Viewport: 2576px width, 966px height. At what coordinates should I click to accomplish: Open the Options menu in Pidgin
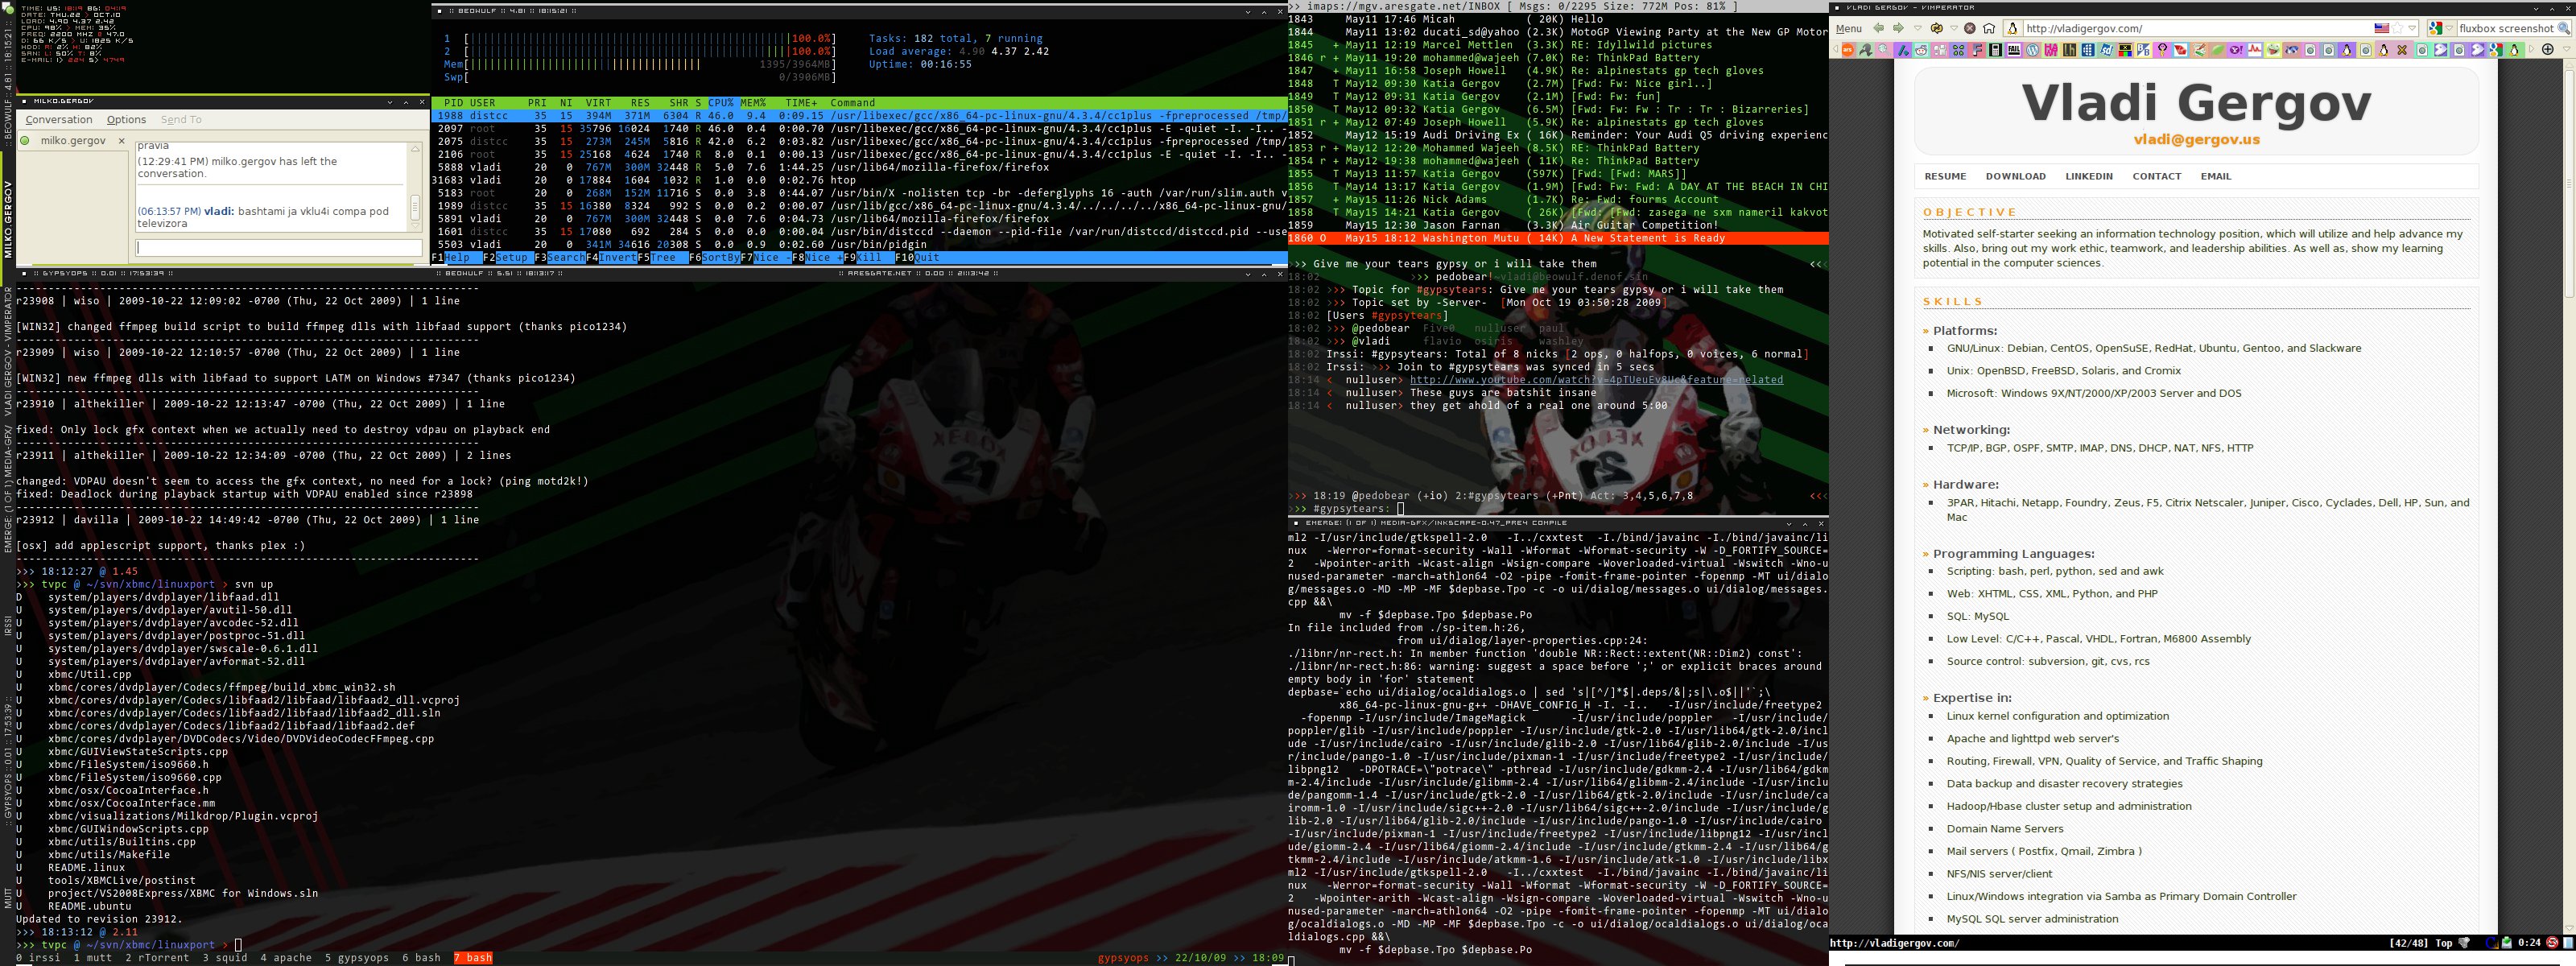[x=126, y=120]
